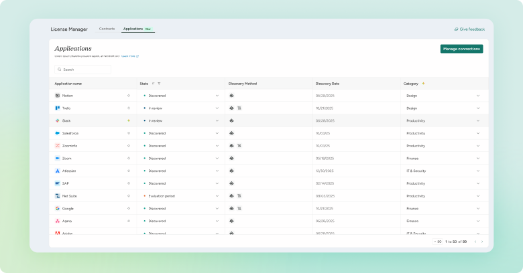Click the Slack app logo
Viewport: 523px width, 273px height.
click(58, 120)
